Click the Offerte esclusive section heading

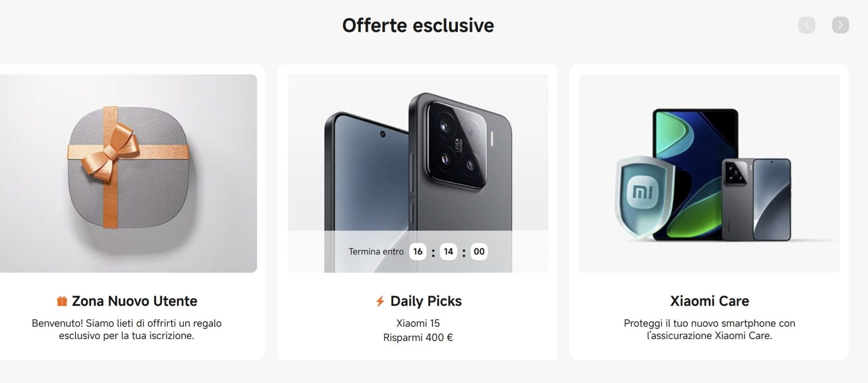click(x=418, y=25)
